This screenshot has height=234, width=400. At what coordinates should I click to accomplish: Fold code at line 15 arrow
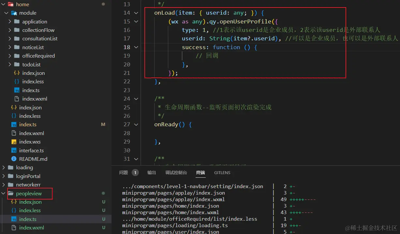tap(136, 21)
